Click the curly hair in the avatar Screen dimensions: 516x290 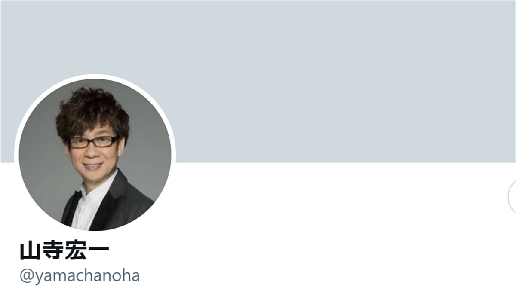(92, 112)
